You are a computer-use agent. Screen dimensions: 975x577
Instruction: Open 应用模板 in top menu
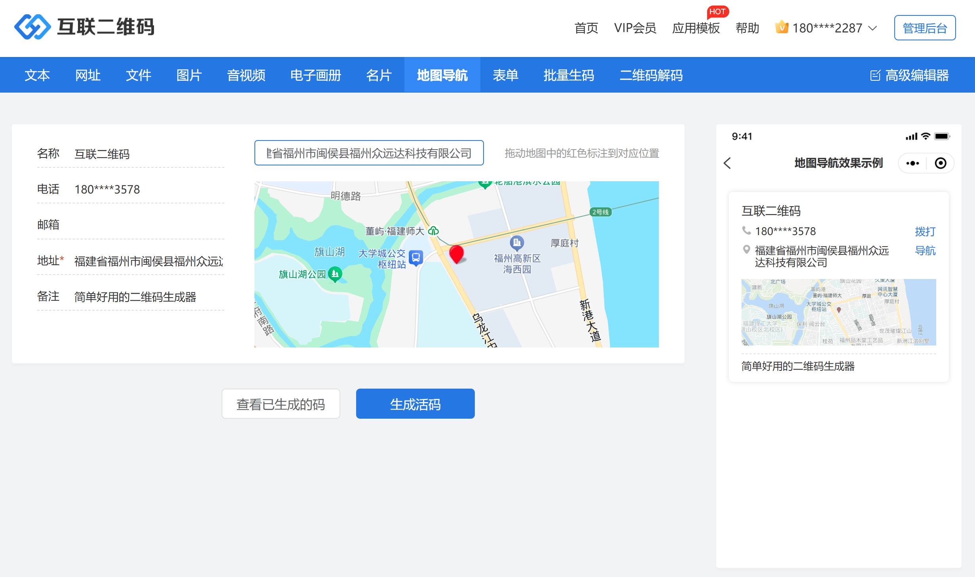click(x=696, y=28)
